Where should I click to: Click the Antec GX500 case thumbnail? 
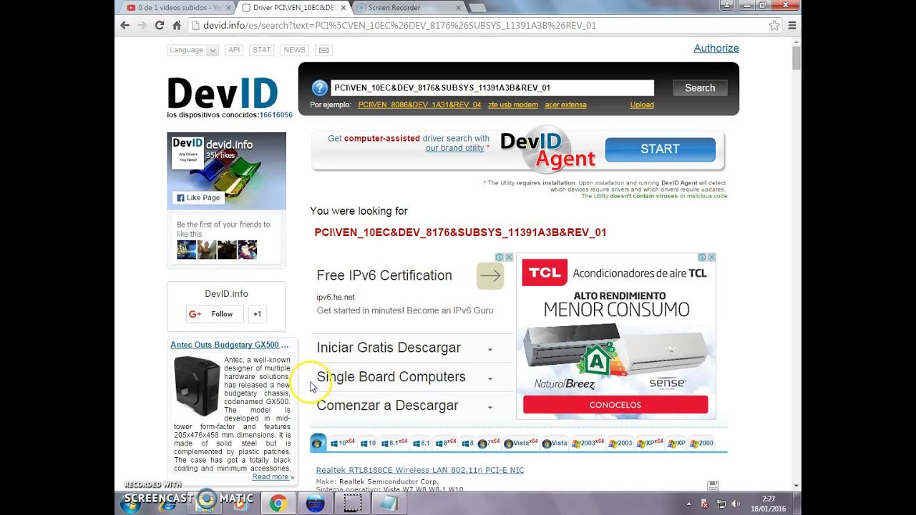[x=197, y=386]
